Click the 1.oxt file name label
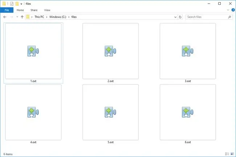 click(33, 81)
